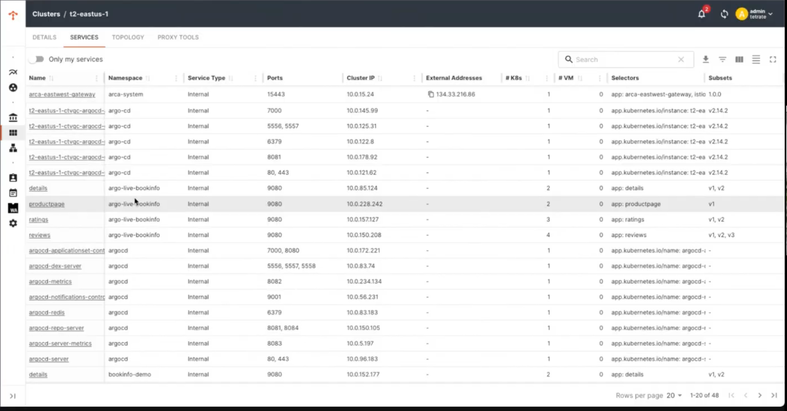Toggle Only my services switch
787x411 pixels.
37,59
